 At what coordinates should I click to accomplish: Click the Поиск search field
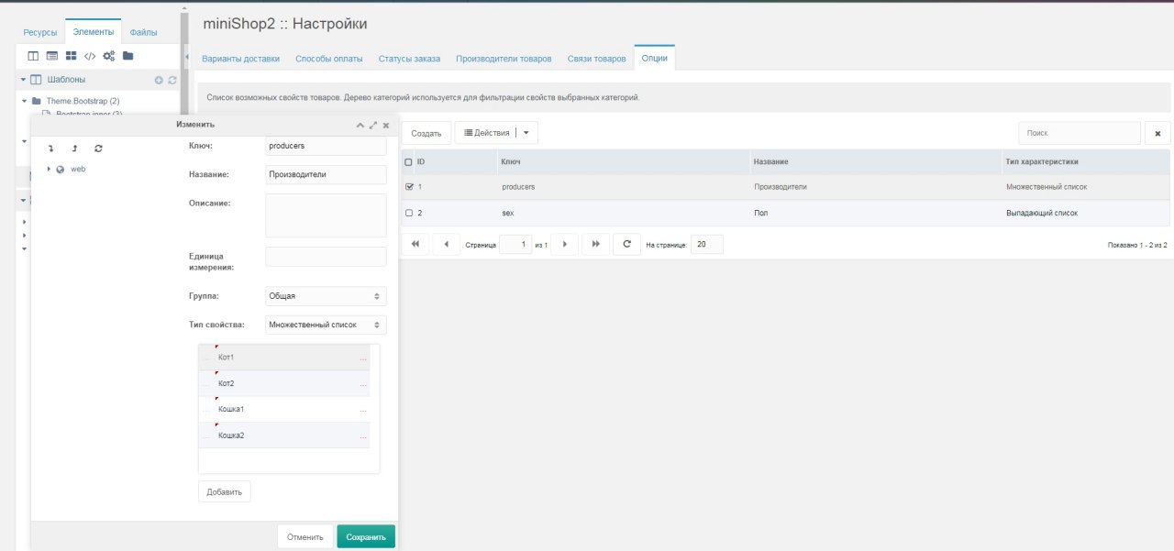tap(1080, 133)
